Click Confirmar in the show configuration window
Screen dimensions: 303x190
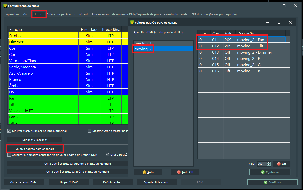point(272,182)
